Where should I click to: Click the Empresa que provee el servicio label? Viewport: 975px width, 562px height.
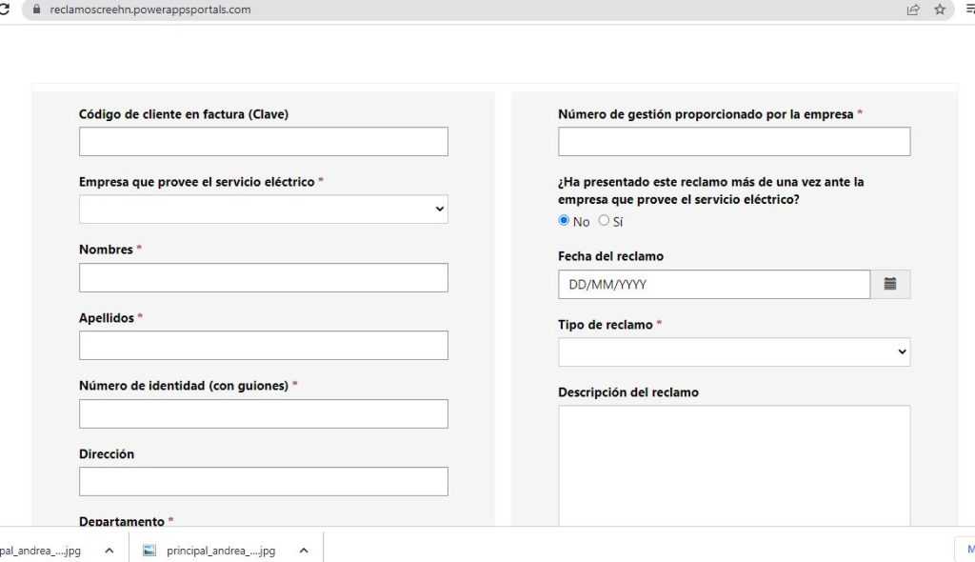tap(196, 182)
